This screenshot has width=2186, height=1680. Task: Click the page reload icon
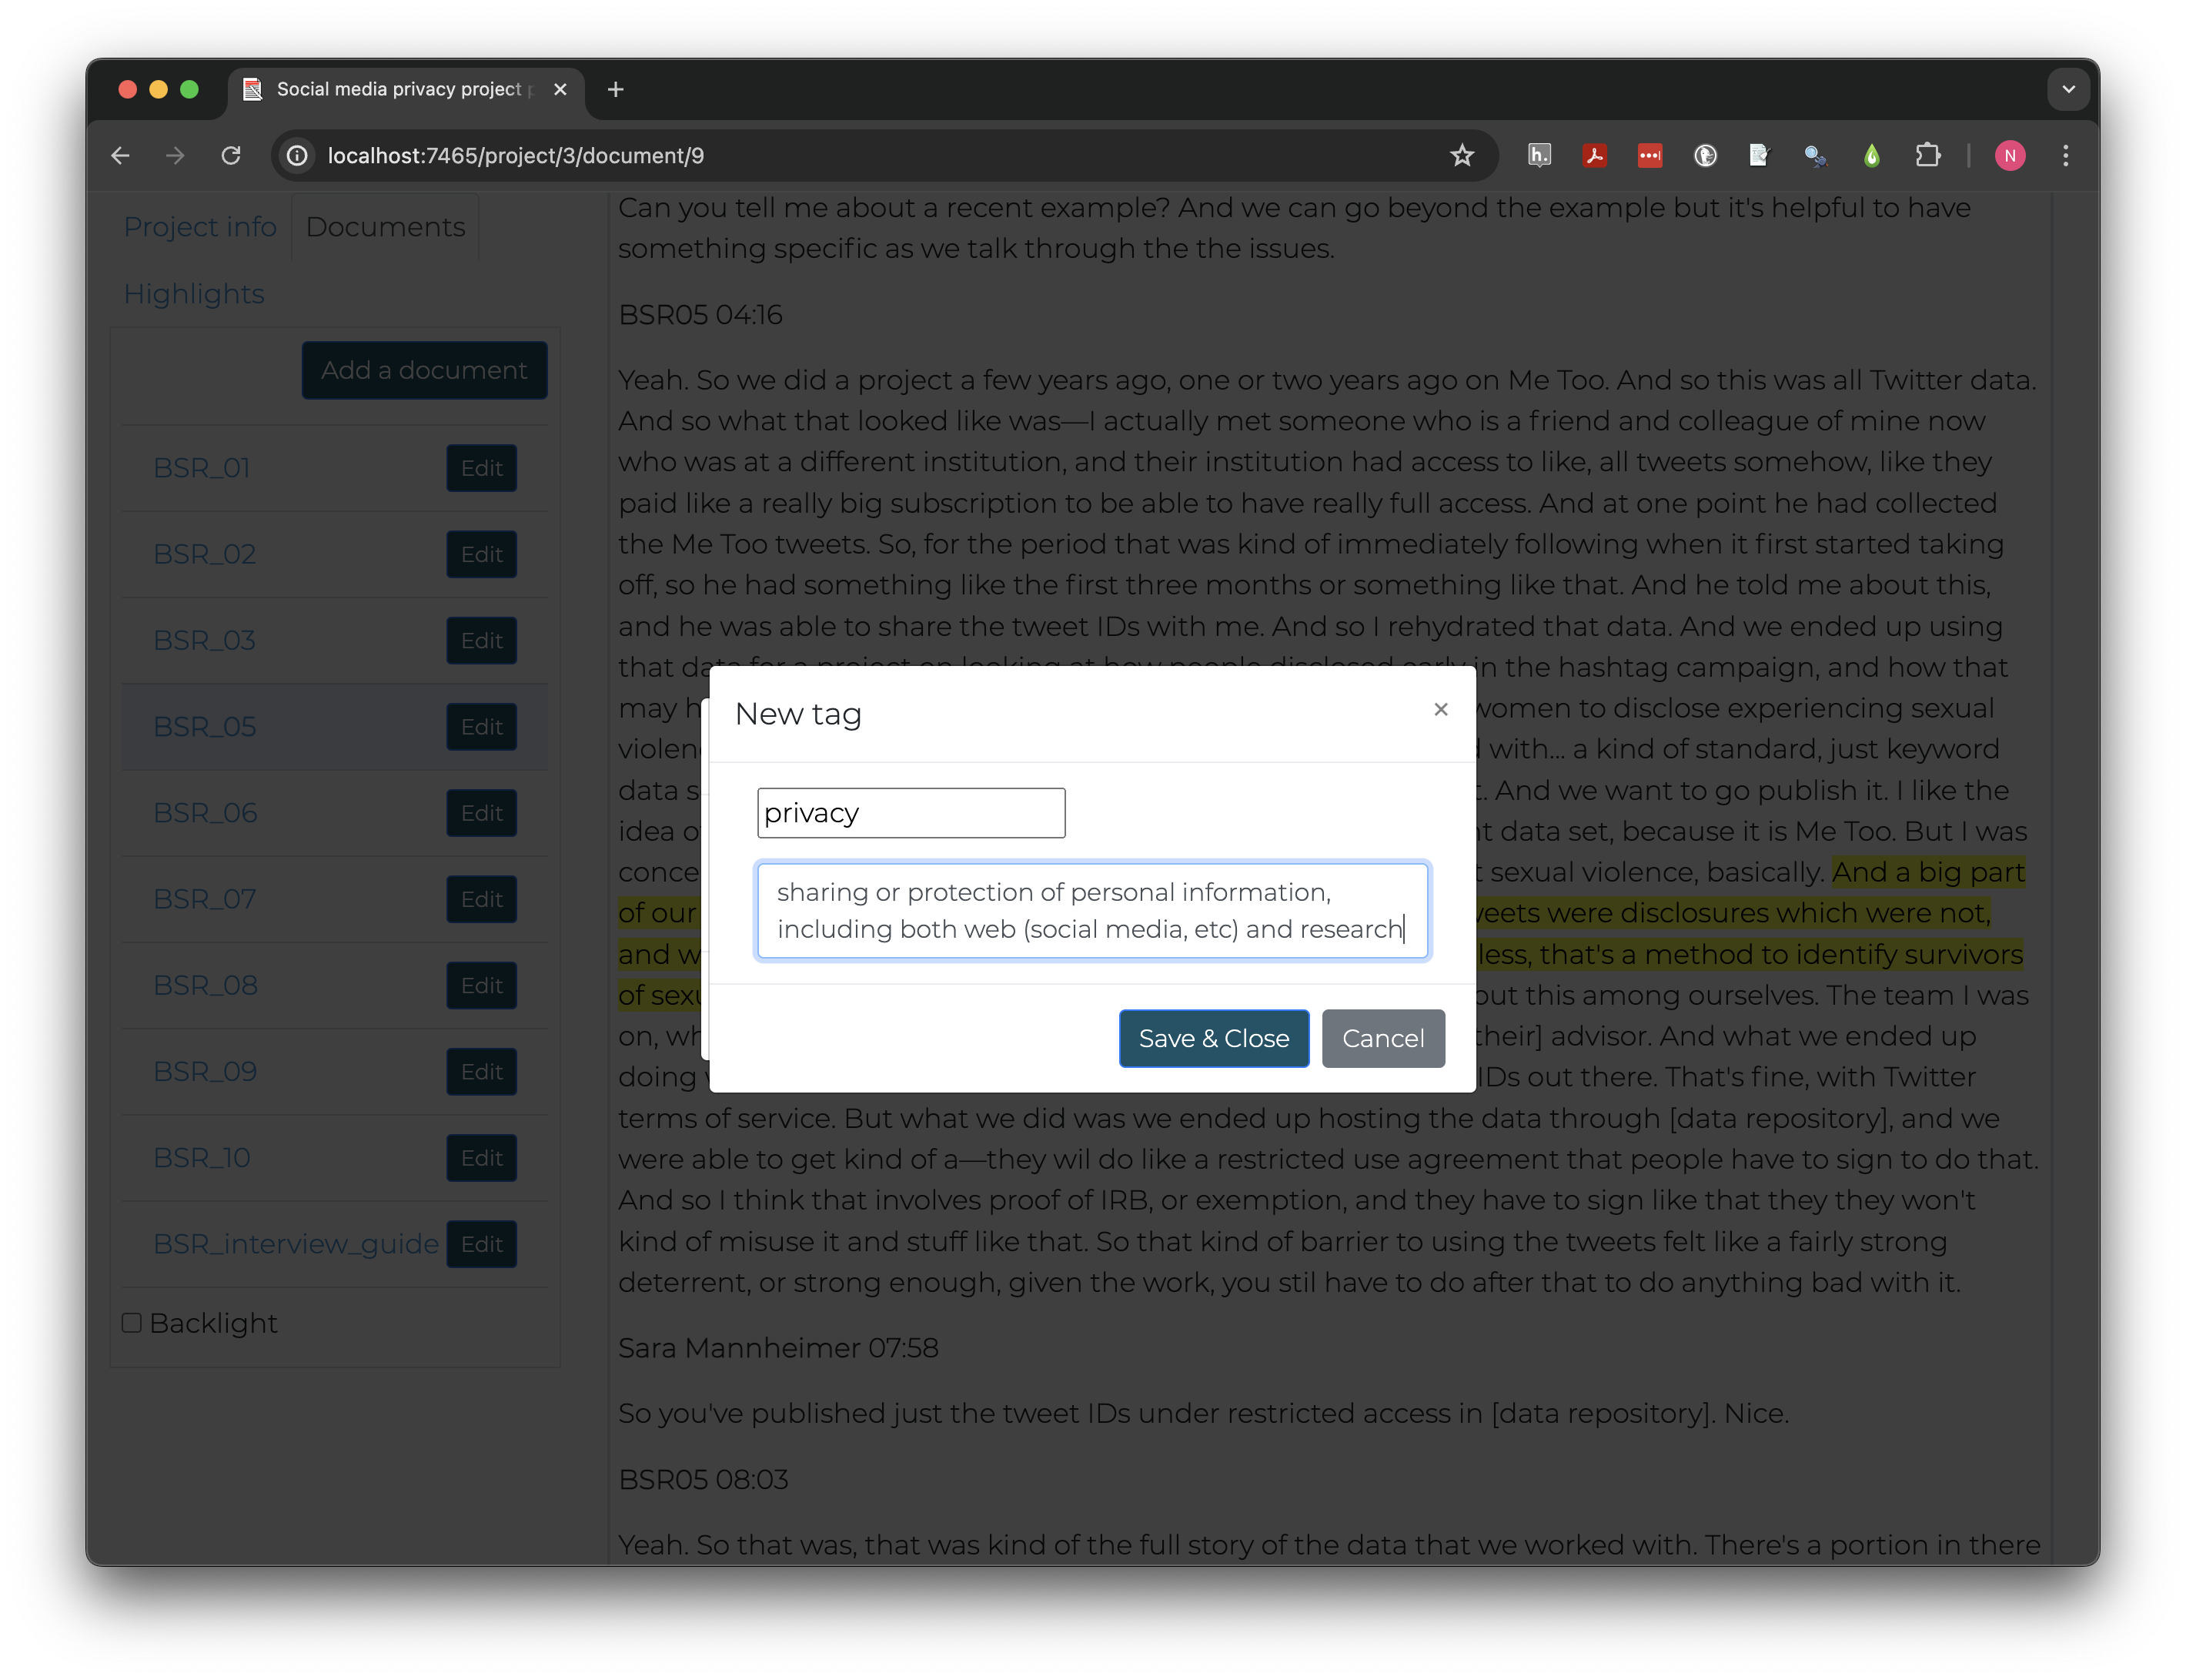[x=231, y=156]
